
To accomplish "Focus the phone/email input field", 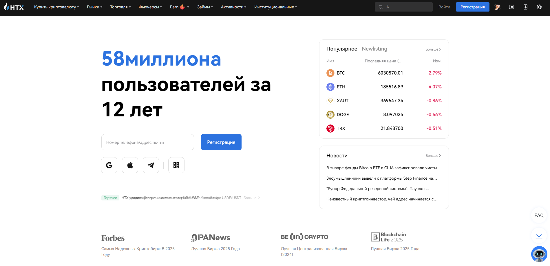I will 148,142.
